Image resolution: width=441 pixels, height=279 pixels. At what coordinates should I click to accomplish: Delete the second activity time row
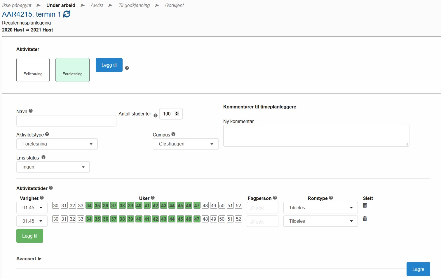pos(365,219)
